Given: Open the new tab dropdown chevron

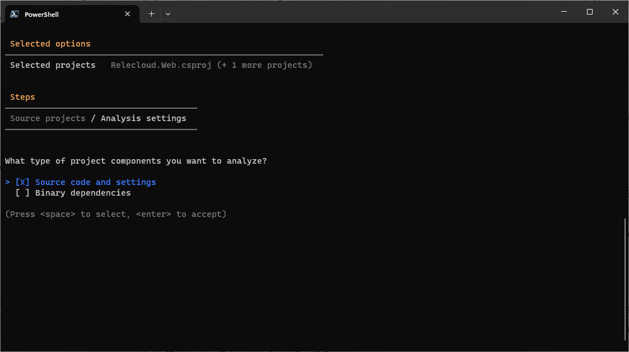Looking at the screenshot, I should click(x=167, y=13).
